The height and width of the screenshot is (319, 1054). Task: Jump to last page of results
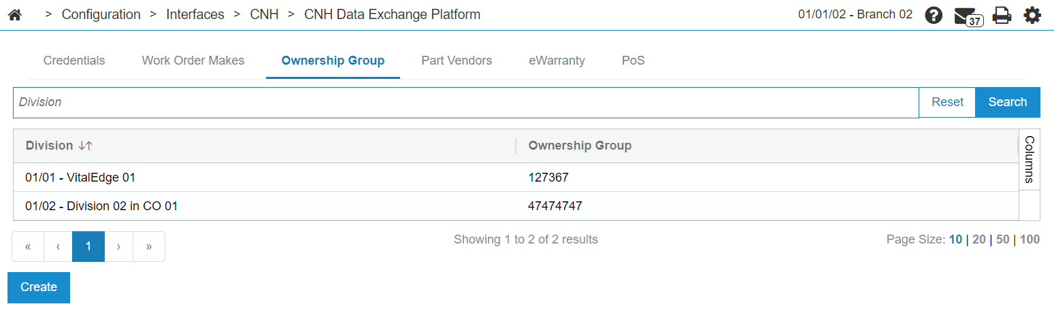click(148, 246)
